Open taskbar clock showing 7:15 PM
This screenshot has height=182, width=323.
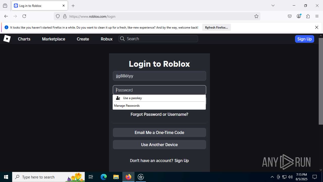click(x=302, y=177)
